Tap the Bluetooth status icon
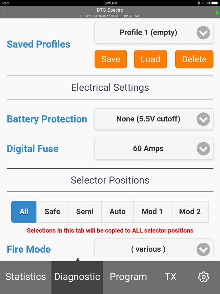The image size is (220, 294). pyautogui.click(x=199, y=3)
